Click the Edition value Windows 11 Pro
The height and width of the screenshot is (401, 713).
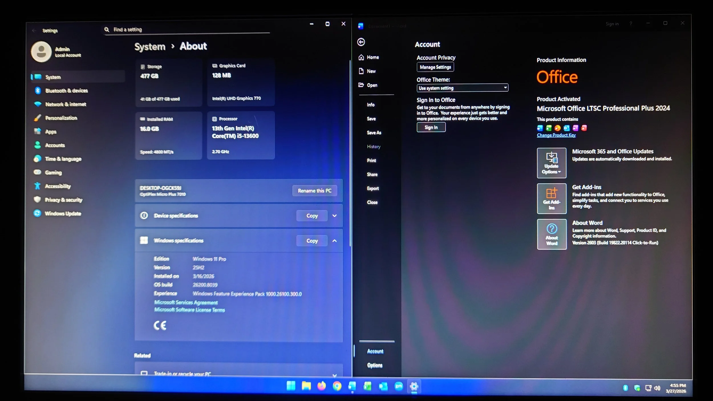click(x=209, y=259)
